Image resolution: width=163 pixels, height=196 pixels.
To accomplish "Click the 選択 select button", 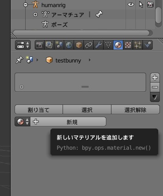I will pos(87,110).
